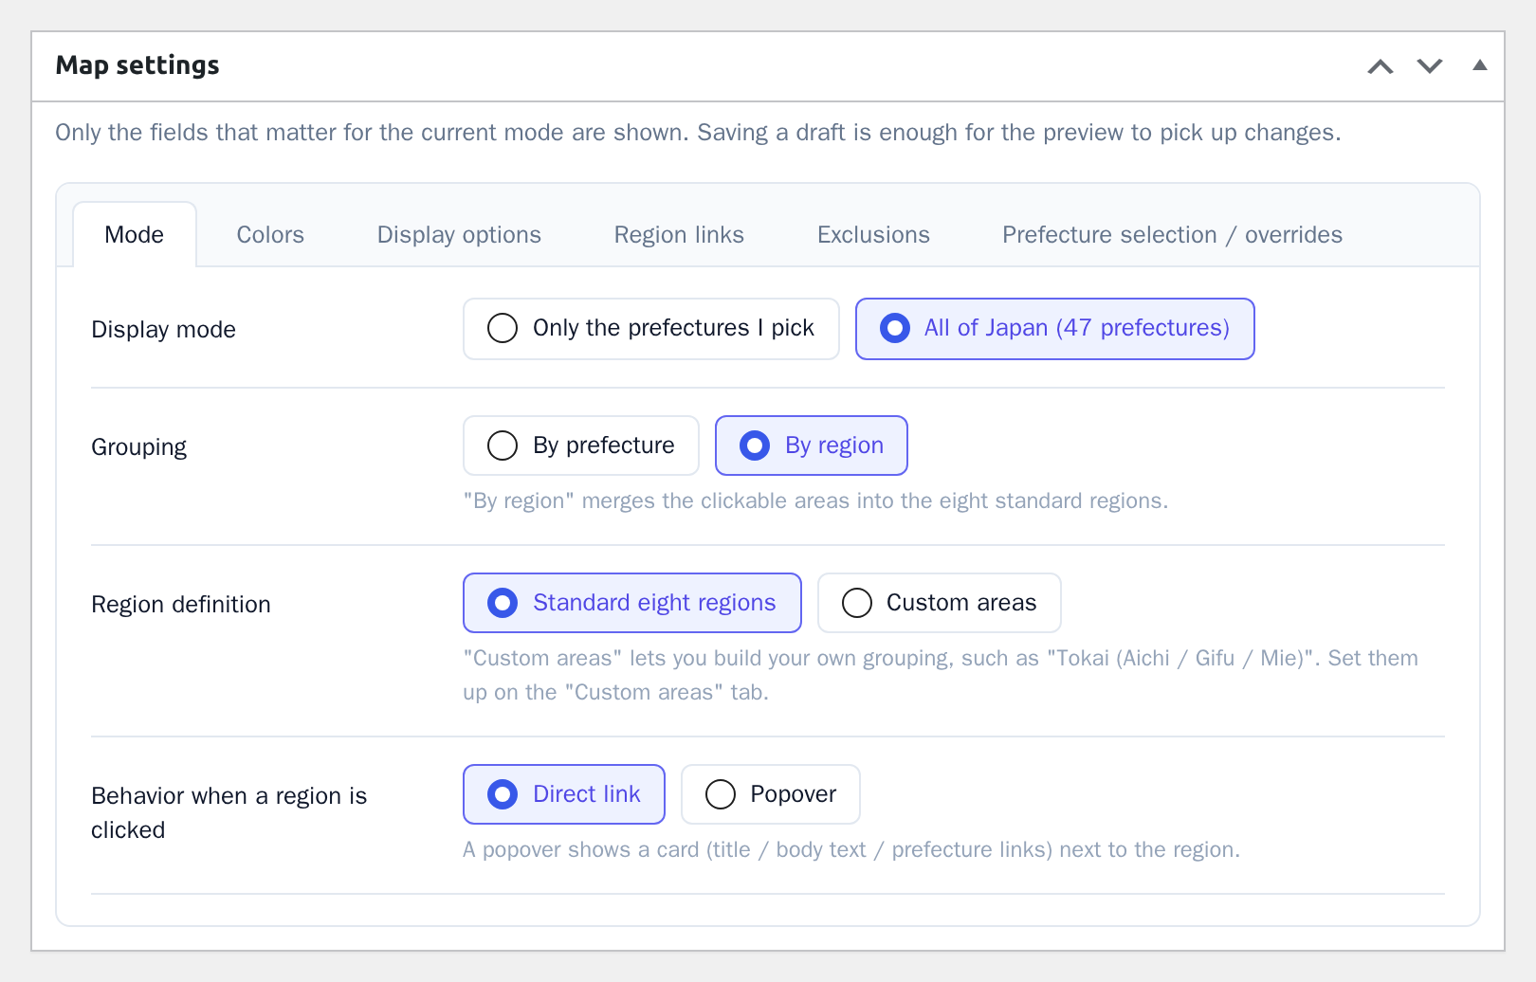Viewport: 1536px width, 982px height.
Task: Open the Colors tab
Action: (x=270, y=234)
